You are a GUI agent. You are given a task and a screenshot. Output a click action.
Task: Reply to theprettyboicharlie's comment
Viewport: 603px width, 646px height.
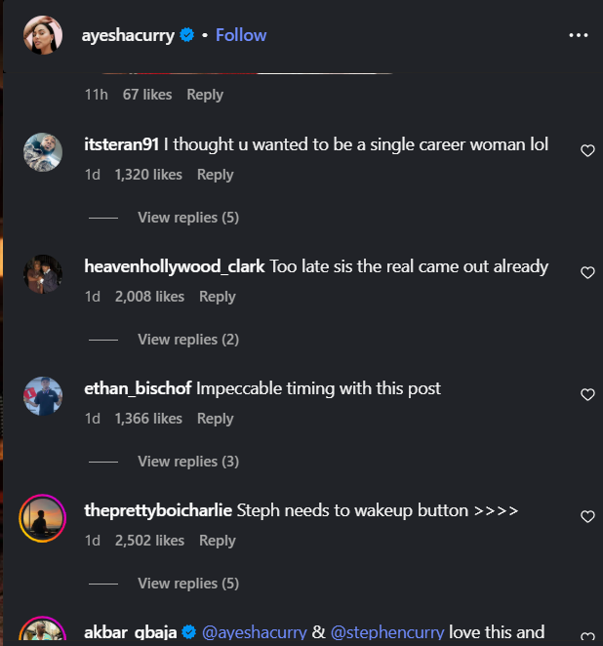[217, 541]
